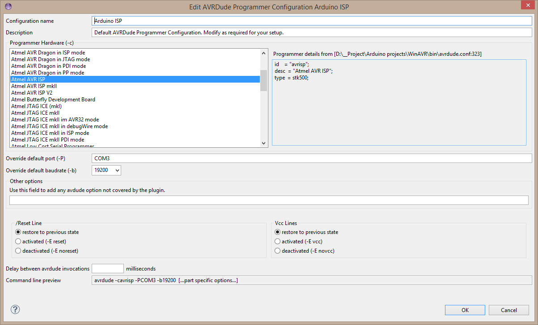
Task: Click the Override default port COM3 field
Action: (311, 158)
